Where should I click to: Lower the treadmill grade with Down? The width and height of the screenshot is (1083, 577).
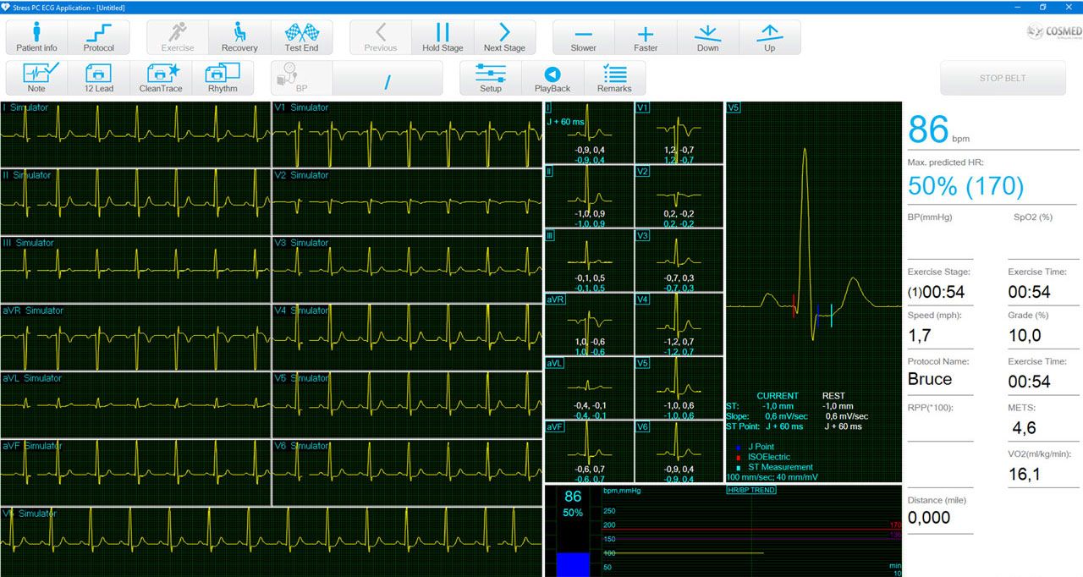(x=708, y=37)
